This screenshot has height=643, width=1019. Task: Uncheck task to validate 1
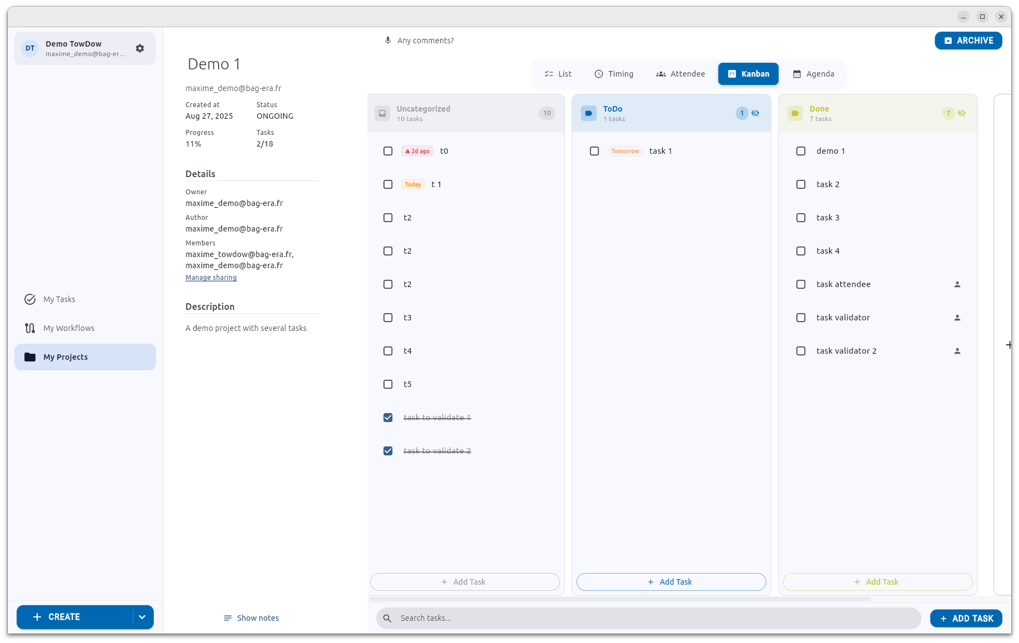point(388,417)
